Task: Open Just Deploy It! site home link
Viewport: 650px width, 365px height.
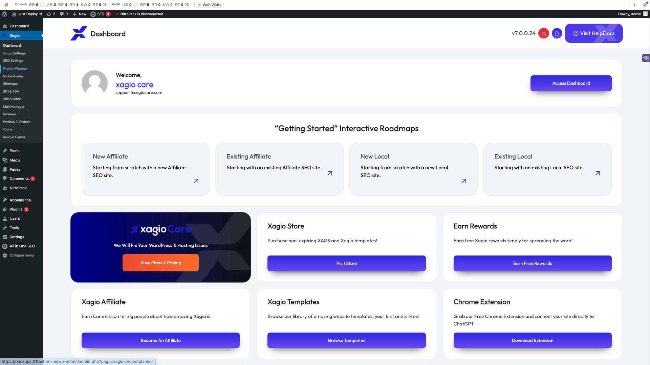Action: click(27, 14)
